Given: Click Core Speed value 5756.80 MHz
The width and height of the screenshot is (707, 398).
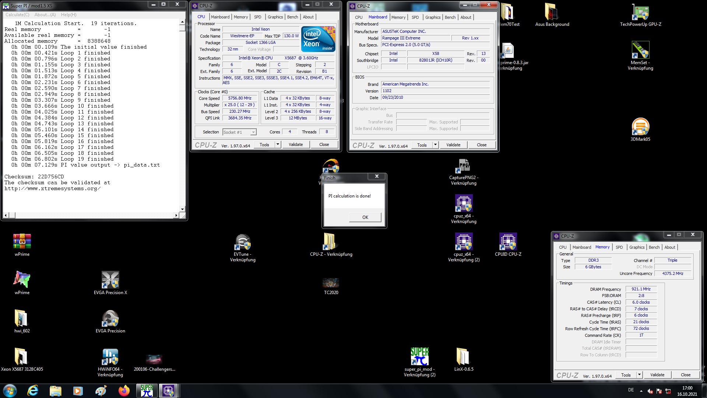Looking at the screenshot, I should click(240, 98).
